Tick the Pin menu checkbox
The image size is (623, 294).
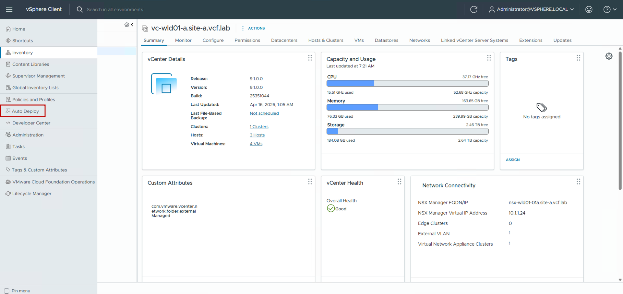tap(6, 291)
